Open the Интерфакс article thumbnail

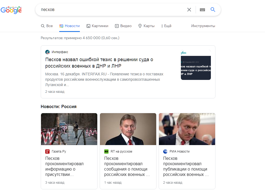coord(196,65)
